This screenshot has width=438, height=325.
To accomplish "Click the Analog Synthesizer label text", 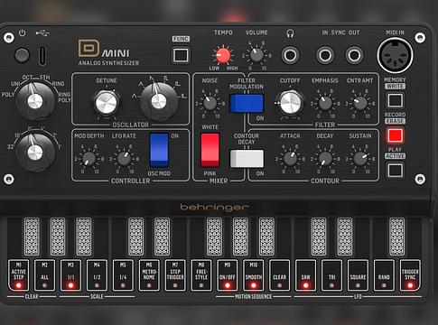I will click(x=108, y=63).
